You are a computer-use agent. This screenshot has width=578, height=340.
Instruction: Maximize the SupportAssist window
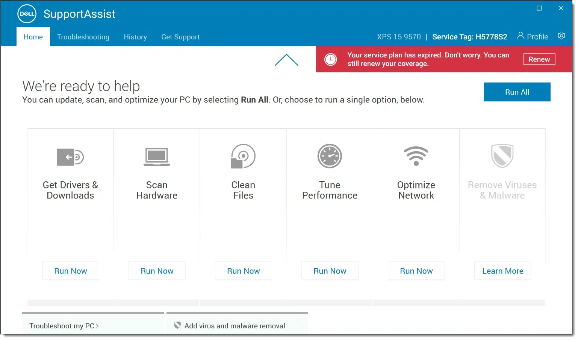click(539, 8)
